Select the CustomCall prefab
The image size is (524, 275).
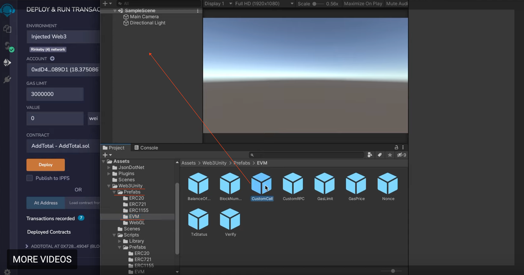pos(262,187)
